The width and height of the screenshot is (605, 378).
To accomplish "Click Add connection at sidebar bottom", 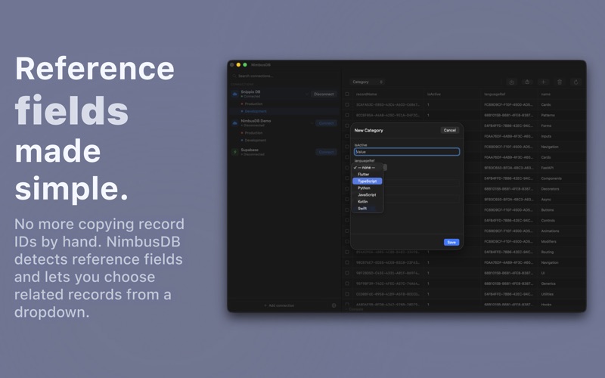I will [279, 305].
